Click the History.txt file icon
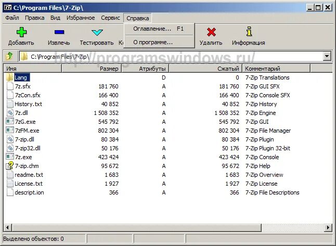The image size is (336, 246). (10, 104)
